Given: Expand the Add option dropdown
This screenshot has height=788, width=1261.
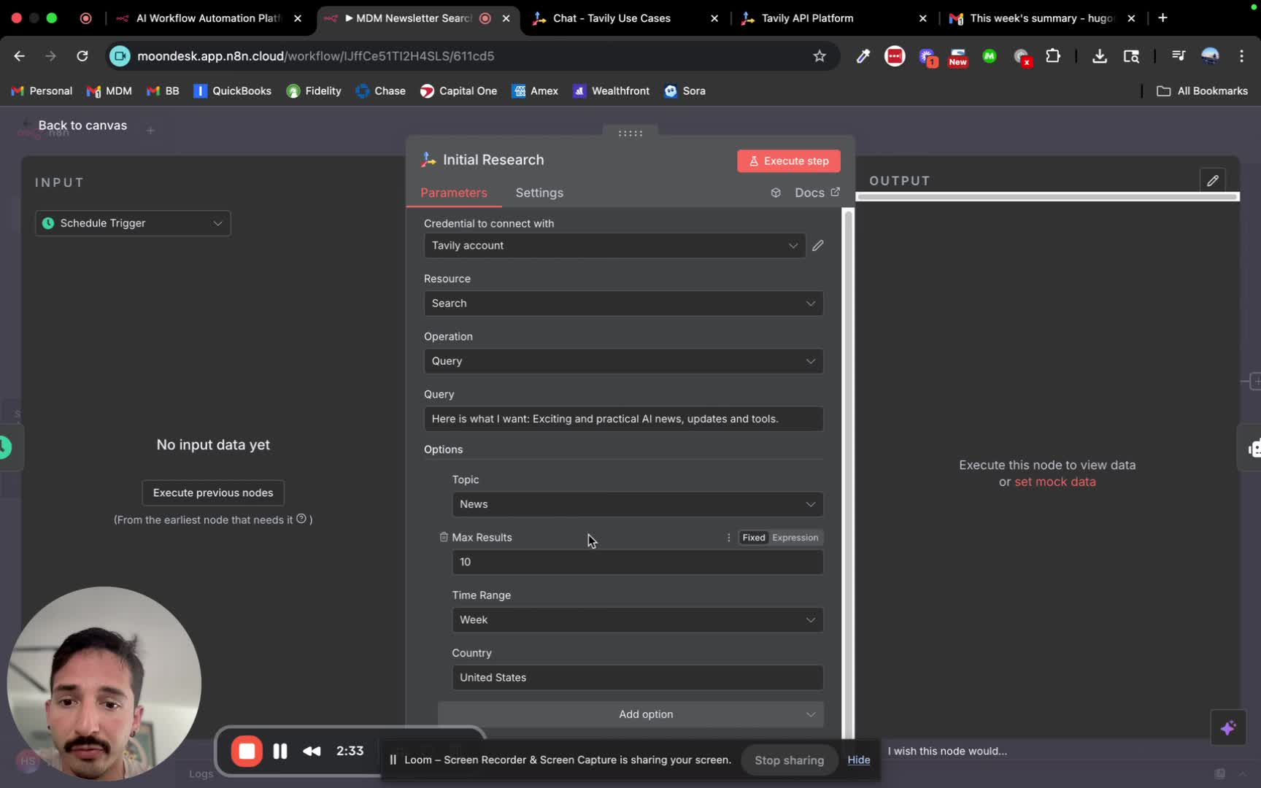Looking at the screenshot, I should point(630,714).
